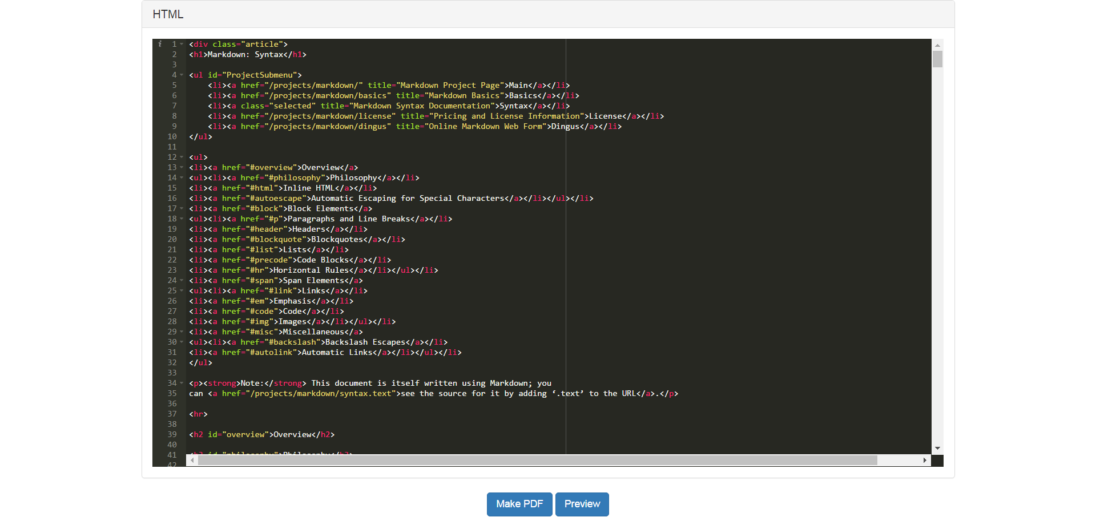Click 'Automatic Escaping for Special Characters' text
Screen dimensions: 1096x525
click(x=408, y=198)
